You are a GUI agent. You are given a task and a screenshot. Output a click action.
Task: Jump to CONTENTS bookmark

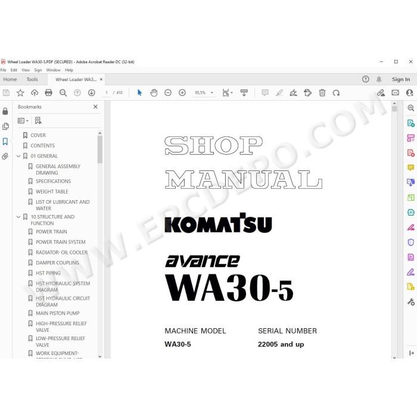pyautogui.click(x=42, y=146)
